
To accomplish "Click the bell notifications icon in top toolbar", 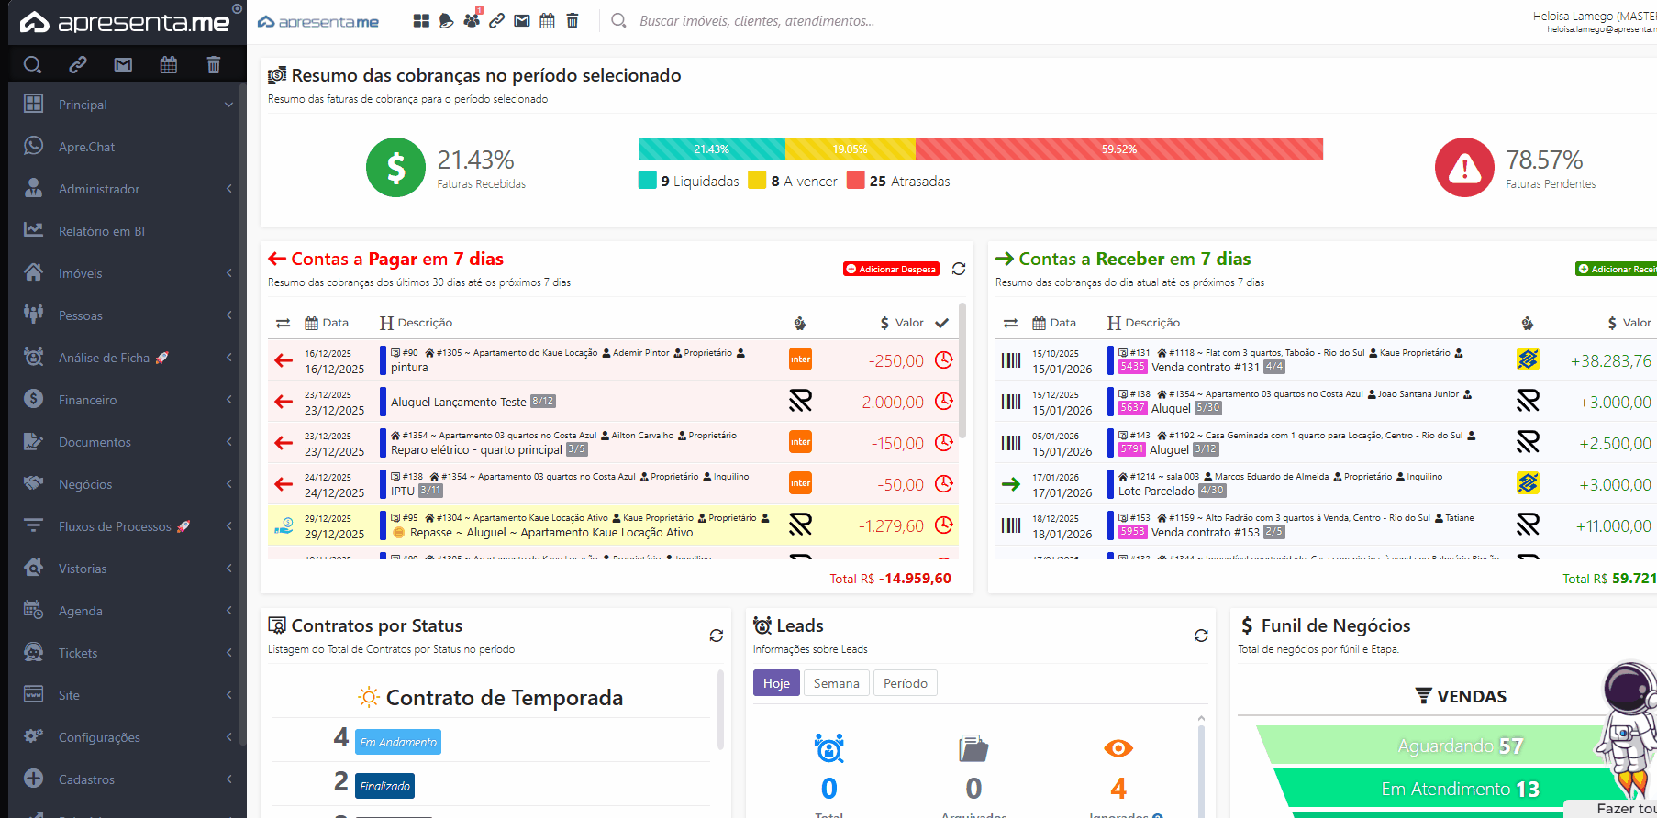I will [x=446, y=20].
